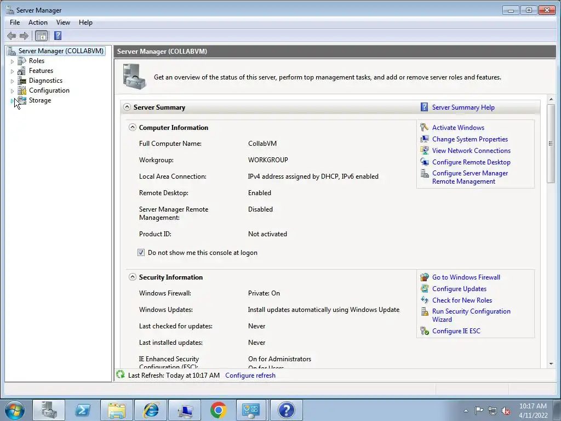Open Change System Properties link
The height and width of the screenshot is (421, 561).
(x=470, y=139)
